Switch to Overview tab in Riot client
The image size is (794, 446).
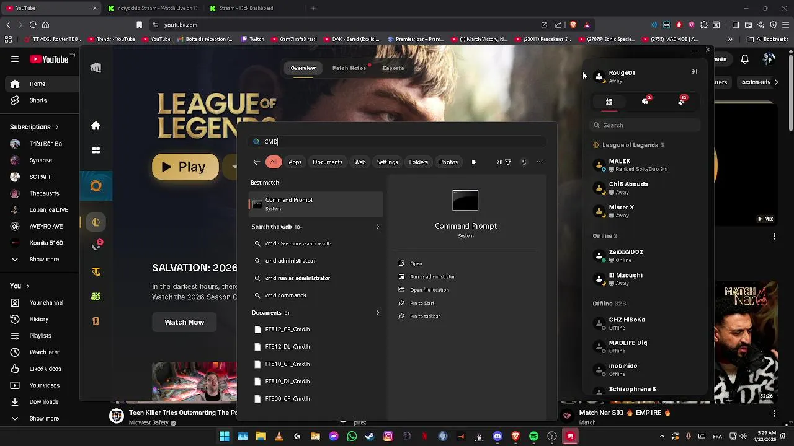[x=303, y=68]
